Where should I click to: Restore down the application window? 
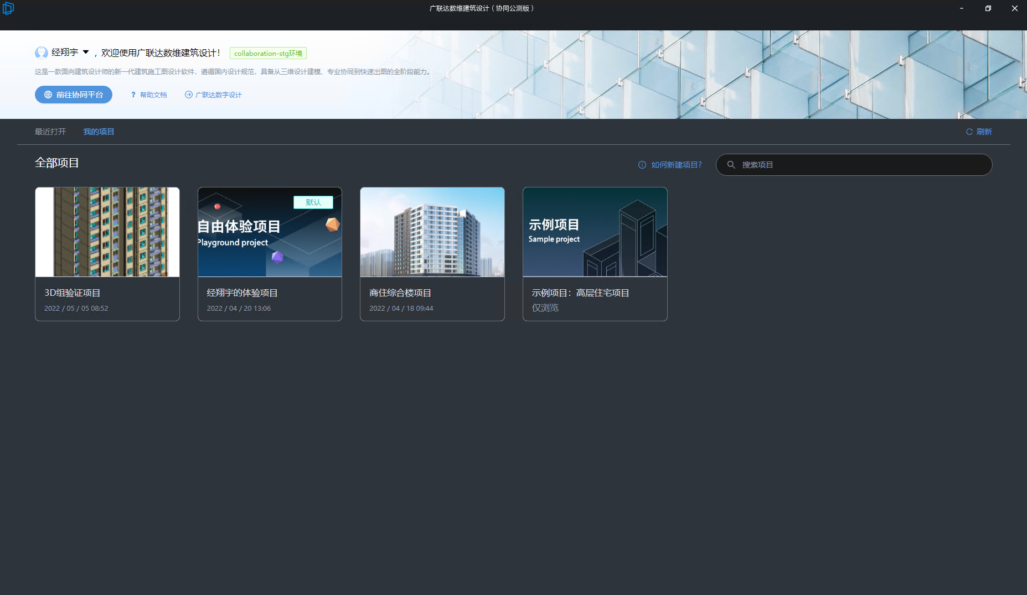tap(988, 8)
